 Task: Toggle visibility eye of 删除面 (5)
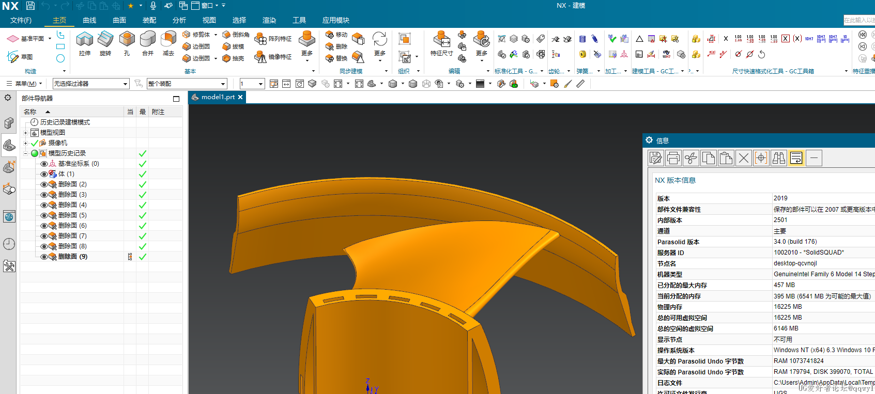44,215
